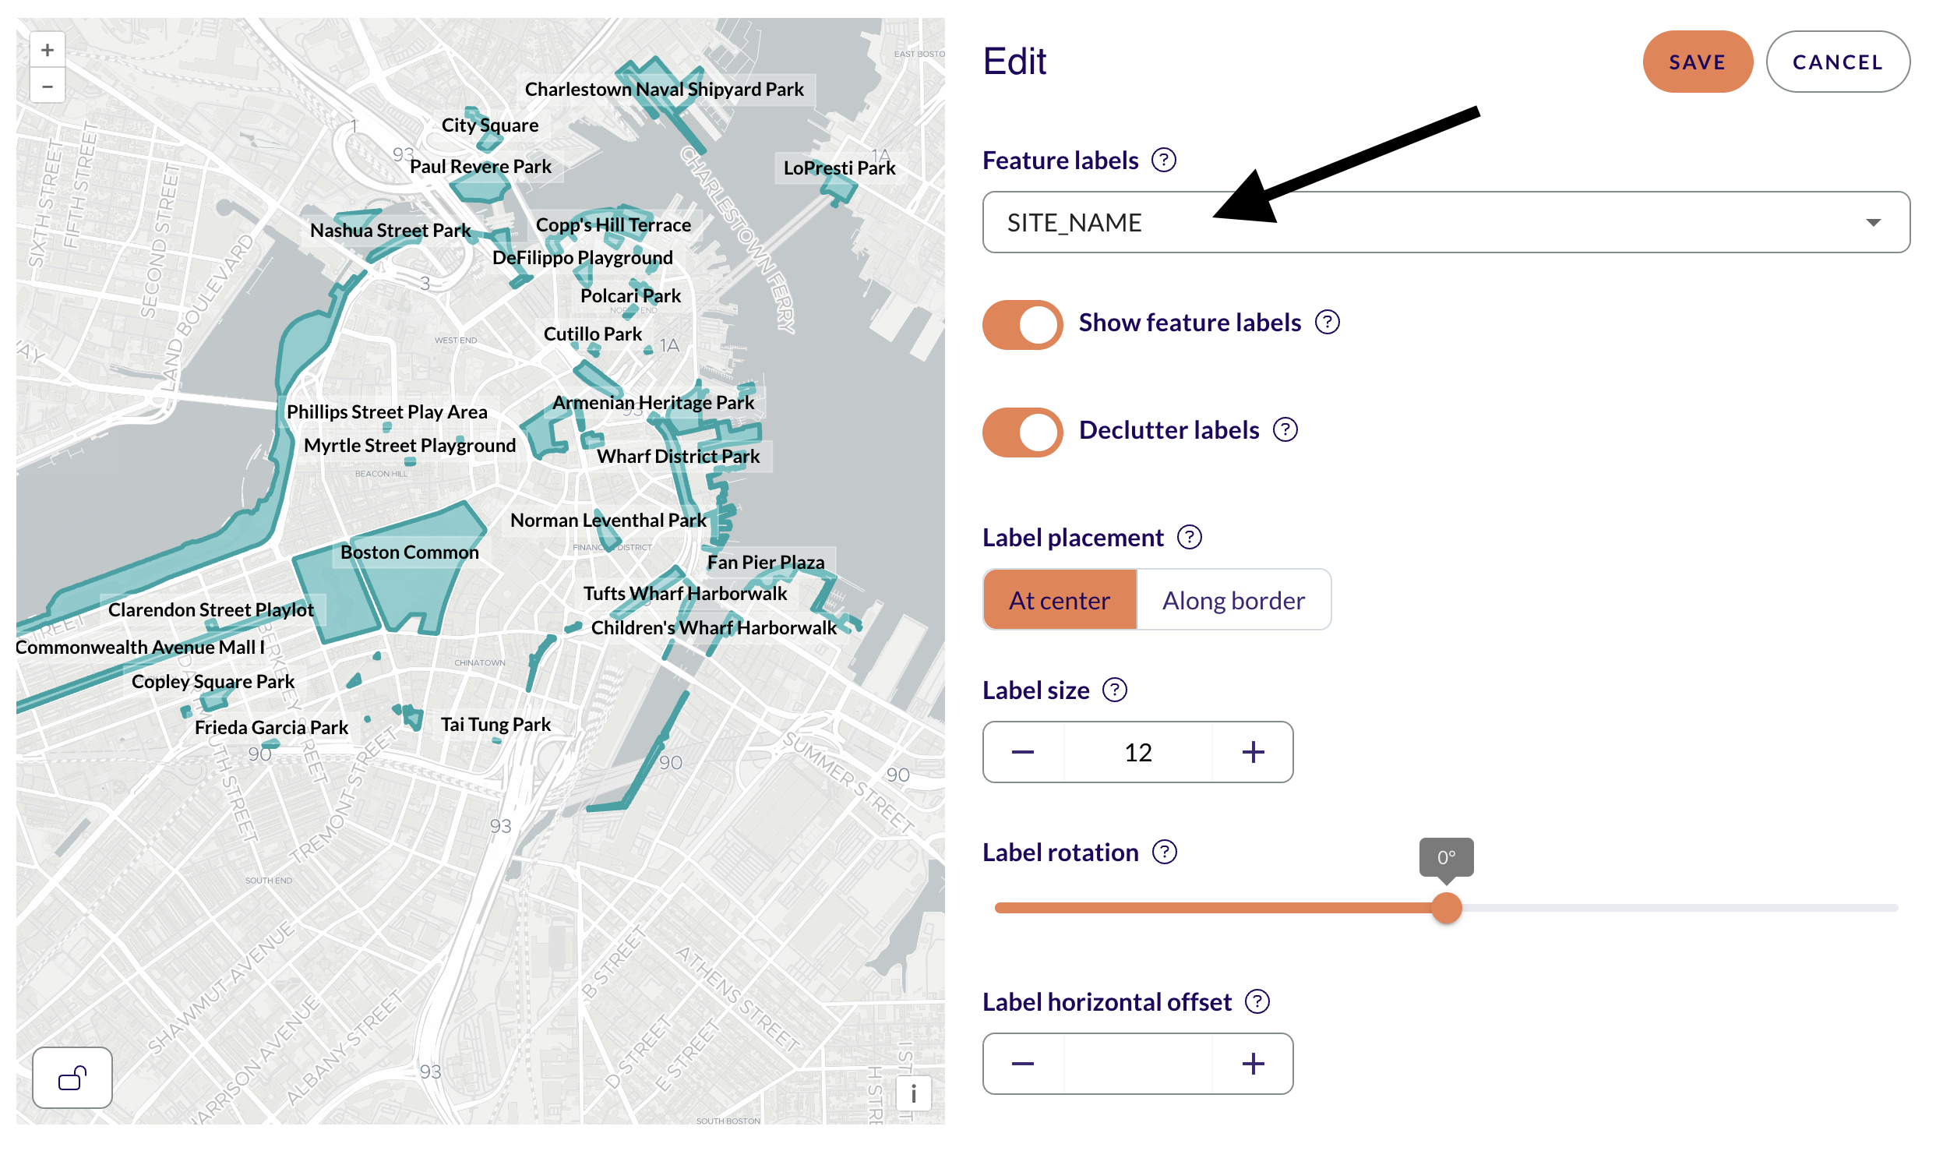The height and width of the screenshot is (1151, 1936).
Task: Open help for Label horizontal offset
Action: (x=1257, y=1002)
